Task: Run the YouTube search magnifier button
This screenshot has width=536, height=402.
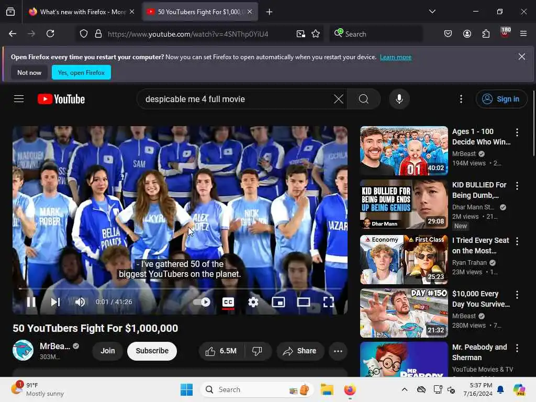Action: [364, 99]
